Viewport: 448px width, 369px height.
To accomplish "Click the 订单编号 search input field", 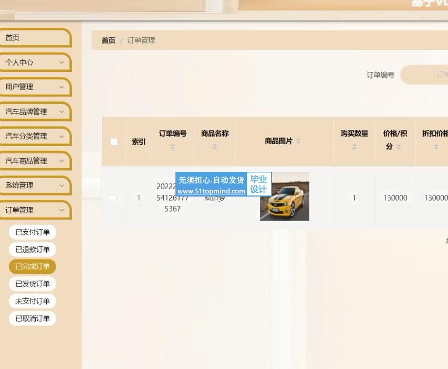I will [x=425, y=75].
